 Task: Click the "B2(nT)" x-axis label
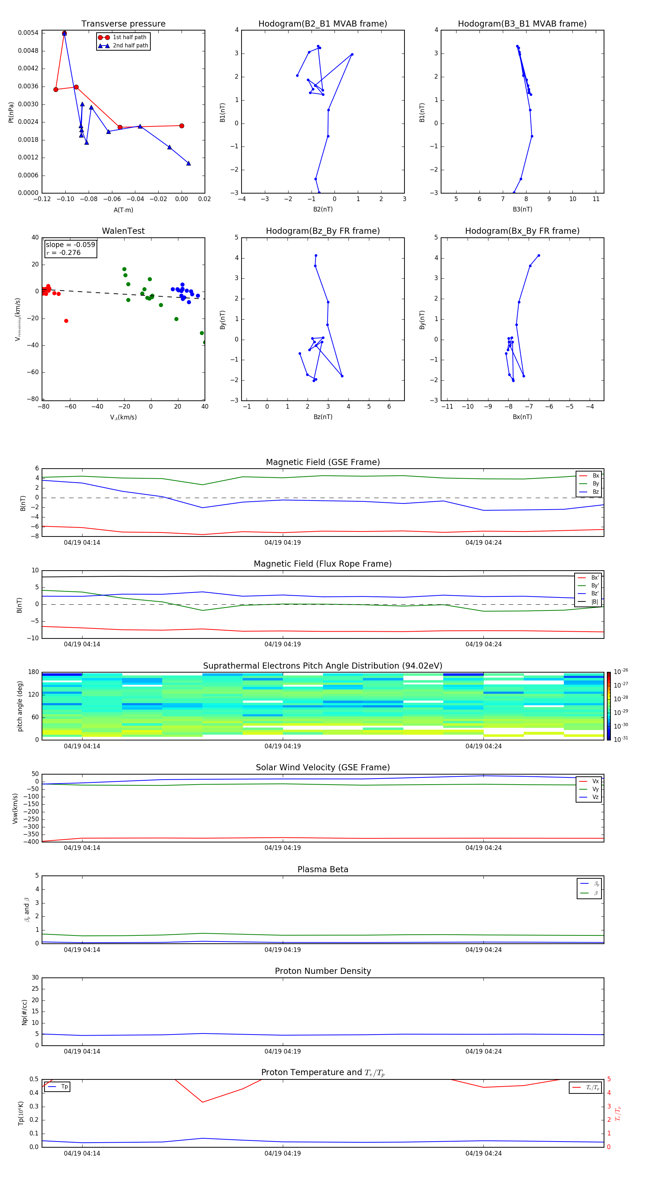pyautogui.click(x=323, y=209)
